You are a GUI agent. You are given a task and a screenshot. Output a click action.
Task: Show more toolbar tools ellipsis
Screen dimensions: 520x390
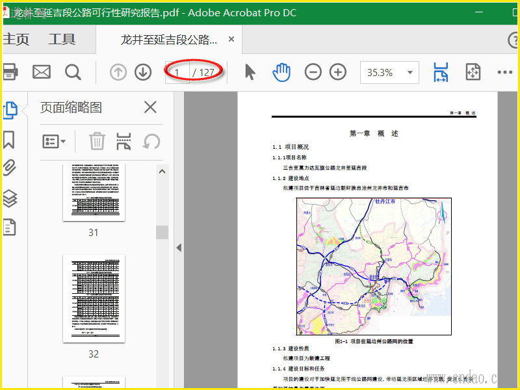pyautogui.click(x=505, y=72)
